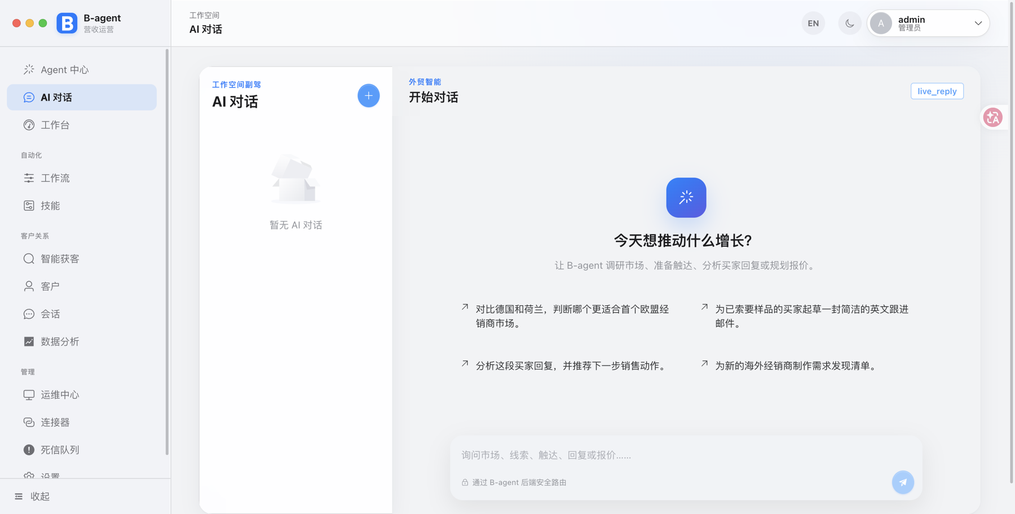This screenshot has height=514, width=1015.
Task: Open the 工作流 workflow page
Action: pos(82,178)
